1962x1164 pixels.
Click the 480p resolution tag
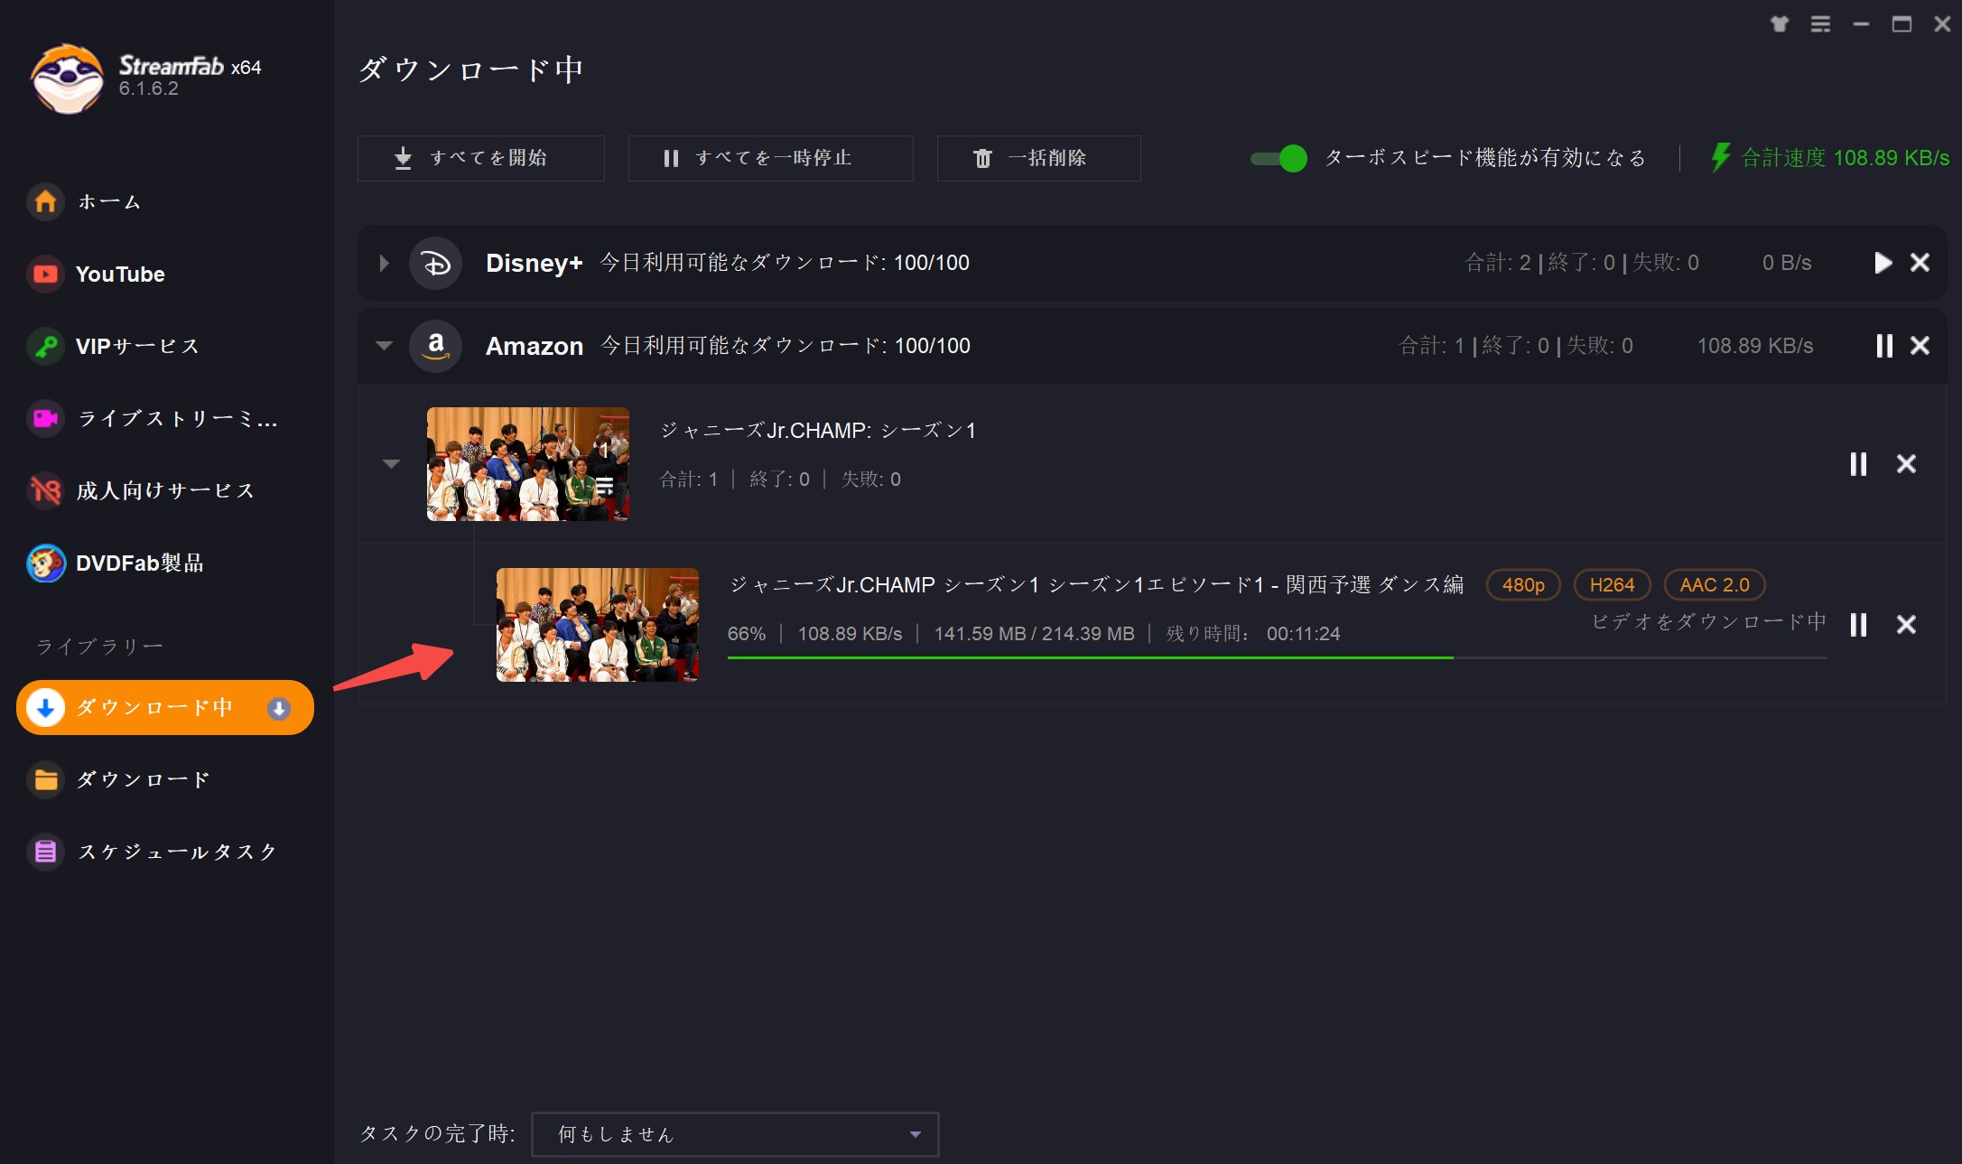click(x=1523, y=585)
